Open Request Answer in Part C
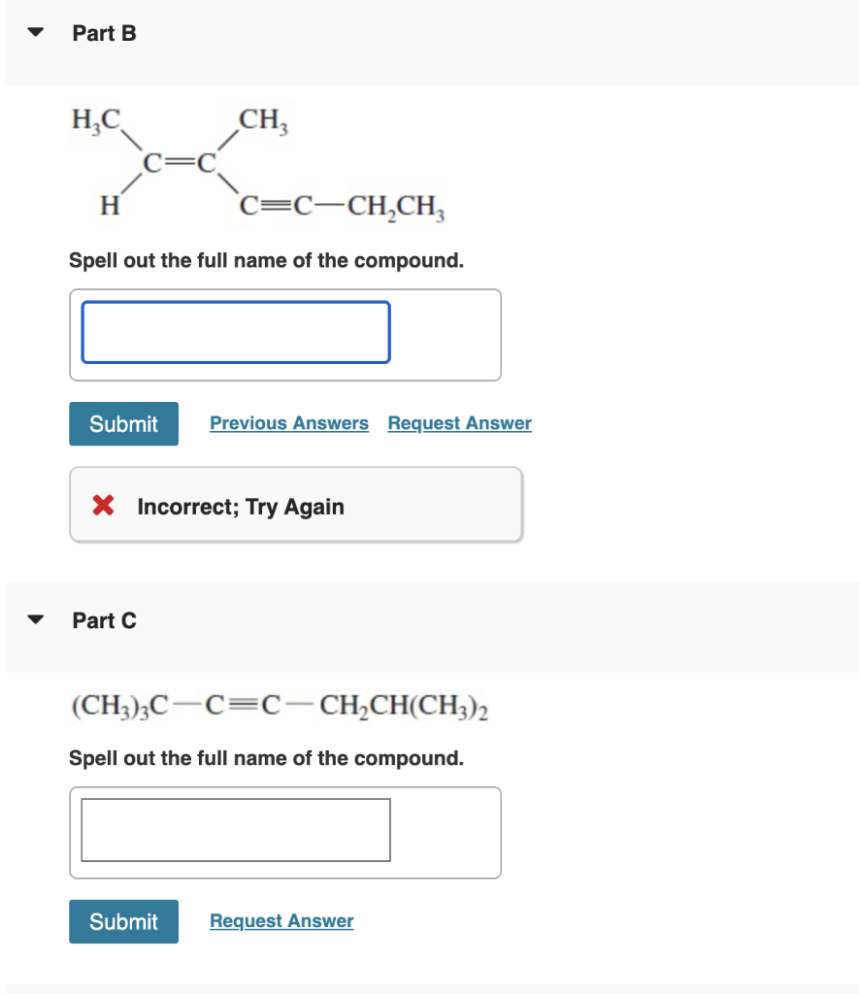This screenshot has width=859, height=994. [x=281, y=920]
